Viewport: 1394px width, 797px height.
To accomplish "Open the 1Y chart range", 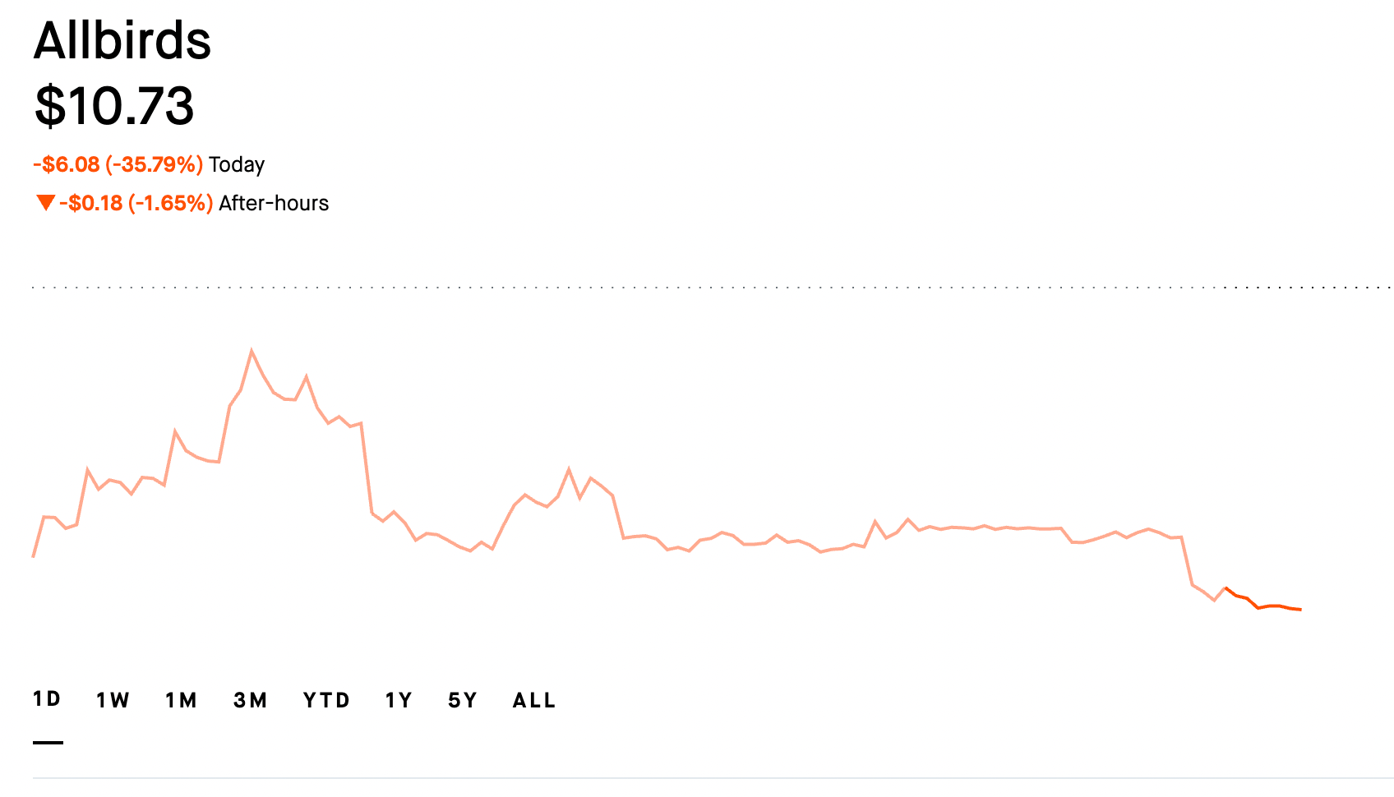I will point(399,700).
